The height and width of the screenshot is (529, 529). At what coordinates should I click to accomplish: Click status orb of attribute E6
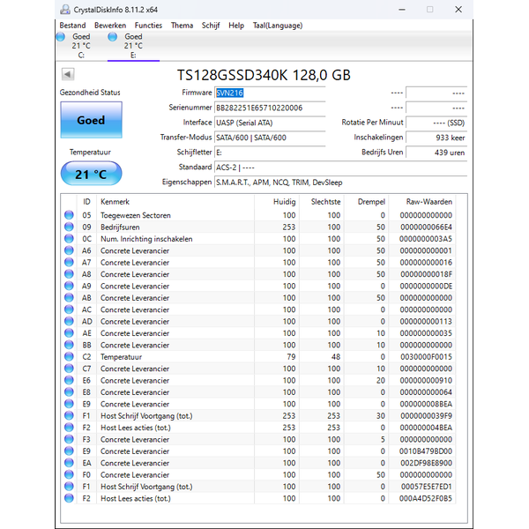point(69,380)
